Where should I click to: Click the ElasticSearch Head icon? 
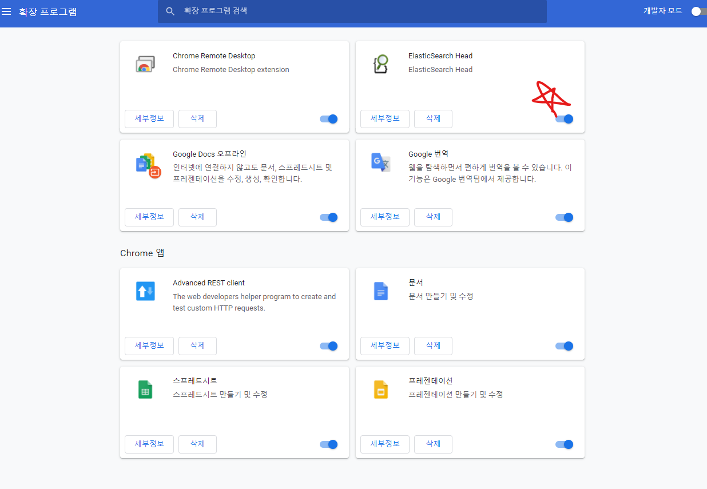tap(381, 64)
